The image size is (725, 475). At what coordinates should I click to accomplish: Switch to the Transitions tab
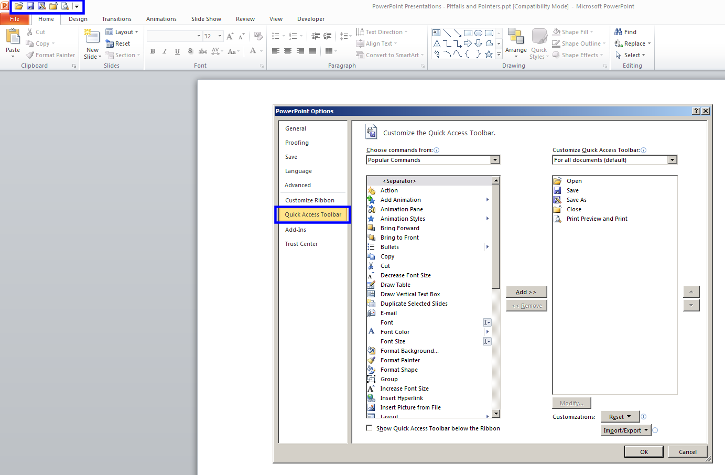[117, 19]
